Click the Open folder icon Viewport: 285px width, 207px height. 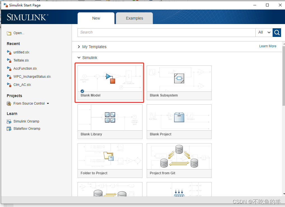pyautogui.click(x=9, y=33)
